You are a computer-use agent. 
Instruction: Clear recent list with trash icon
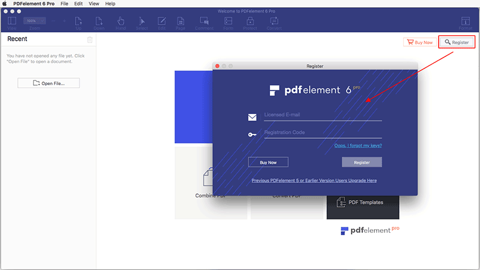pyautogui.click(x=89, y=40)
